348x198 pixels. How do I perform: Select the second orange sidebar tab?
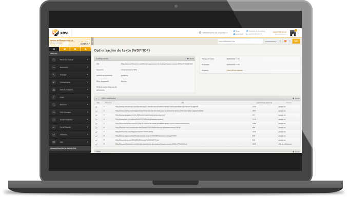coord(65,49)
